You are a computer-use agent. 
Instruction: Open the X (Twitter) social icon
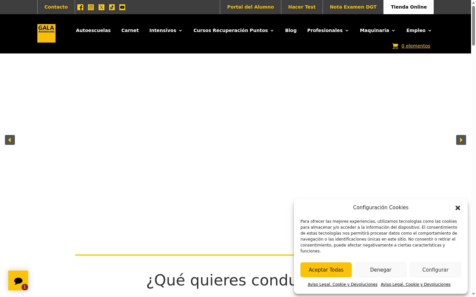101,7
